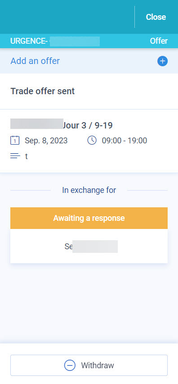This screenshot has width=178, height=384.
Task: Select the Jour 3 / 9-19 shift title
Action: [x=88, y=125]
